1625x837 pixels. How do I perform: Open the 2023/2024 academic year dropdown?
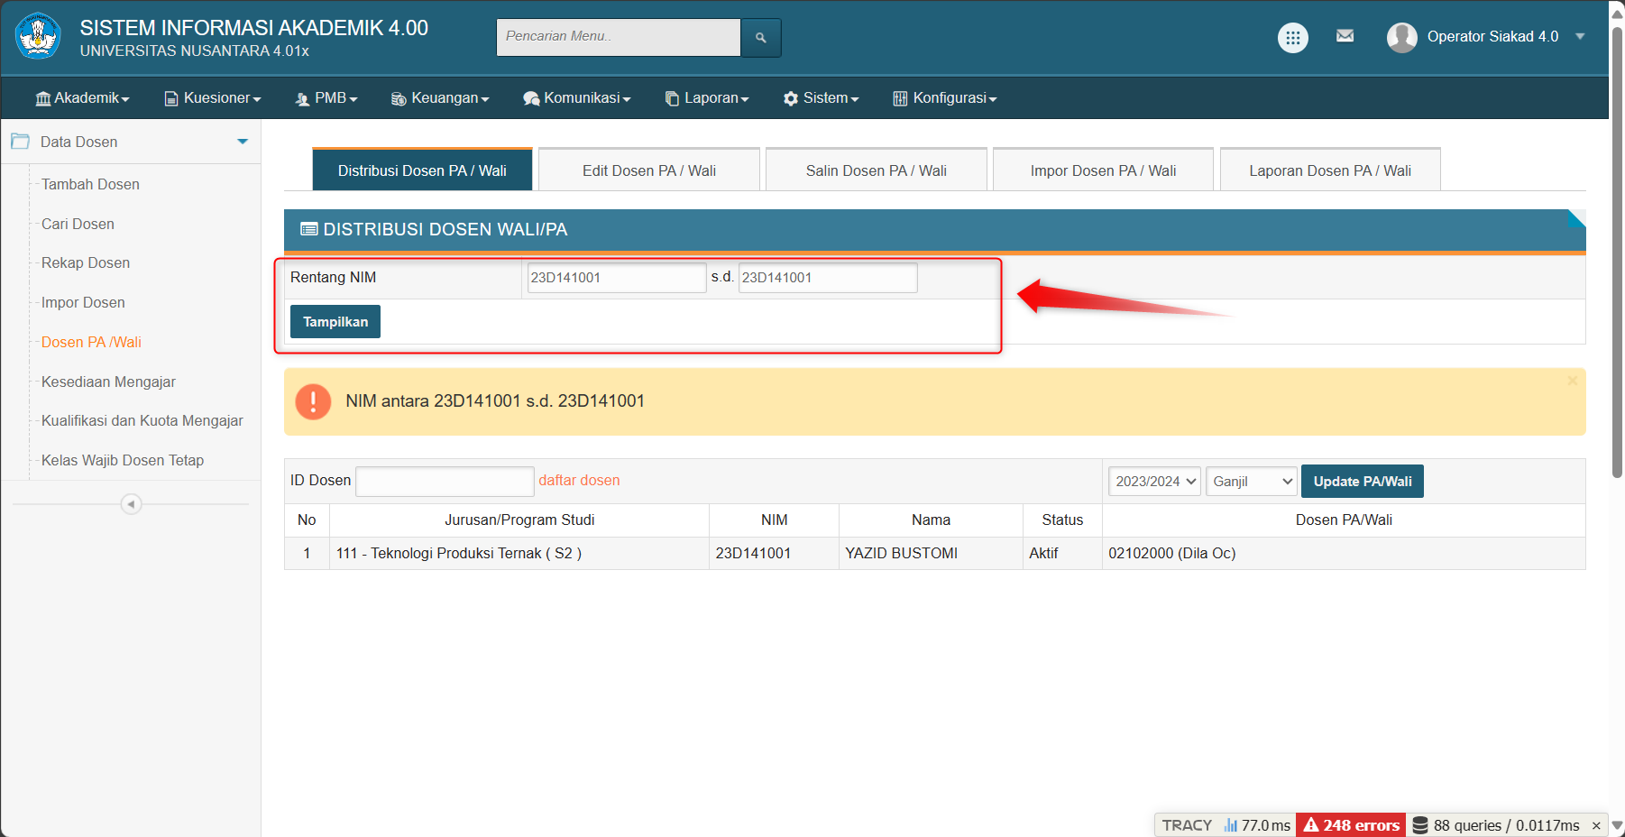coord(1153,482)
